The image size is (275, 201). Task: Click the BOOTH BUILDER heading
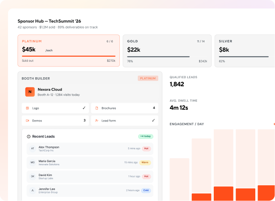(x=36, y=79)
